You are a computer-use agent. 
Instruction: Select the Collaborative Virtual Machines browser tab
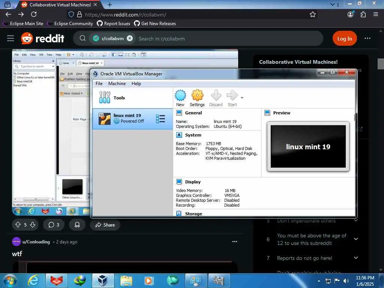59,4
